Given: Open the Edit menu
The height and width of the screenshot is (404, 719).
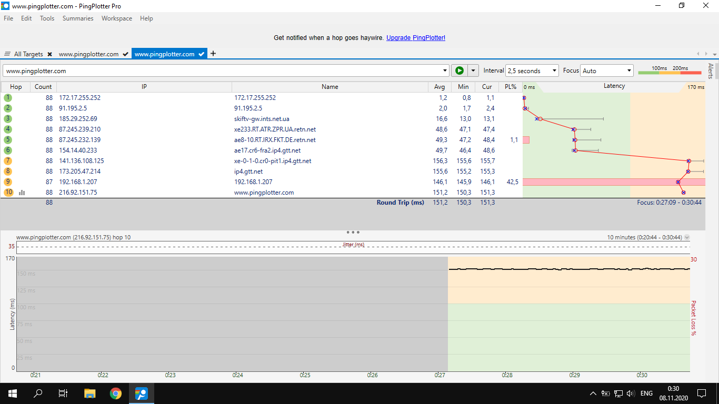Looking at the screenshot, I should 26,18.
